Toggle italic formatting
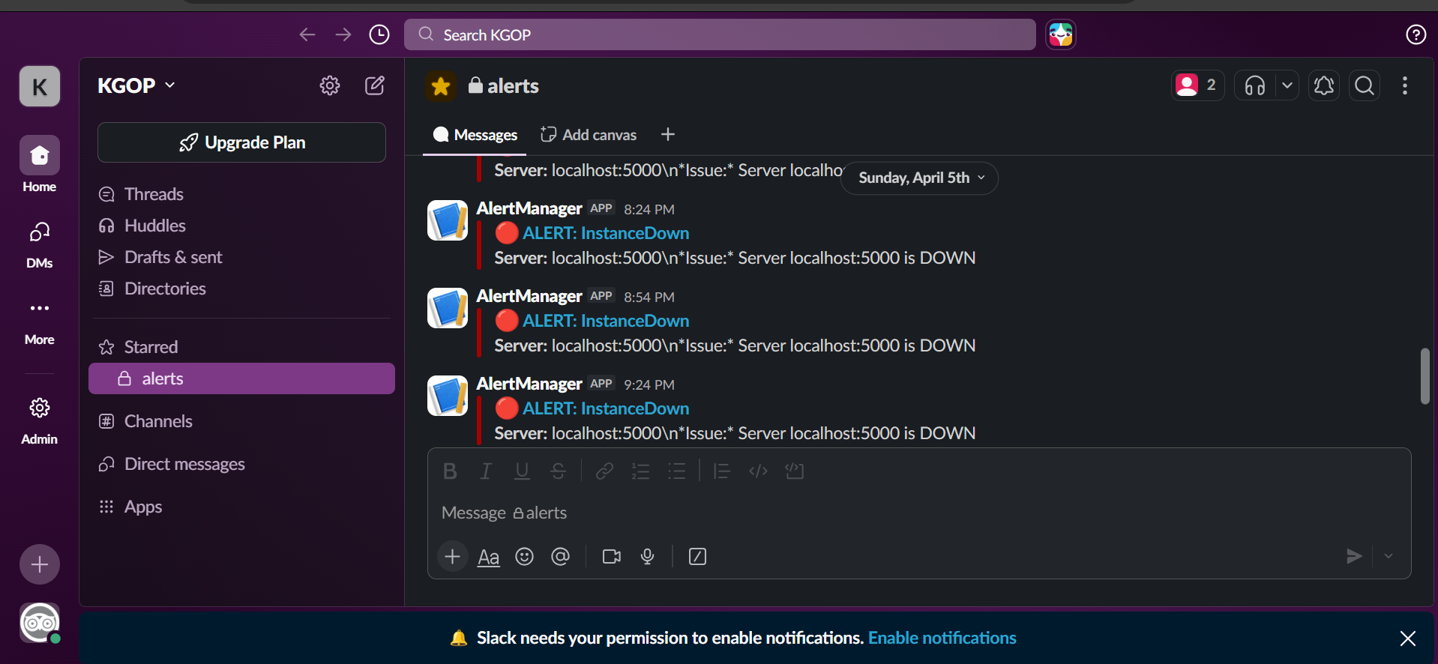Viewport: 1438px width, 664px height. (x=486, y=471)
